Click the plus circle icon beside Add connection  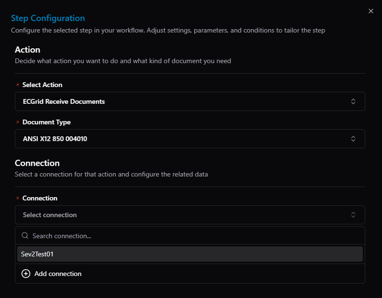coord(26,274)
